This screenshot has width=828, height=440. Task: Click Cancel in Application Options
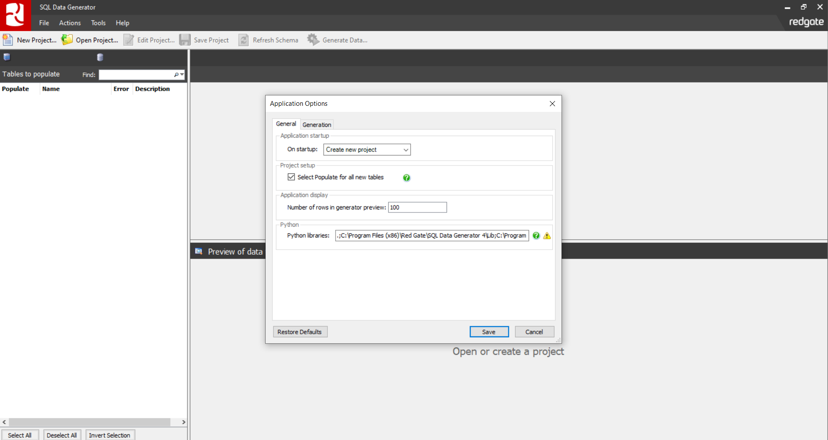pyautogui.click(x=534, y=332)
